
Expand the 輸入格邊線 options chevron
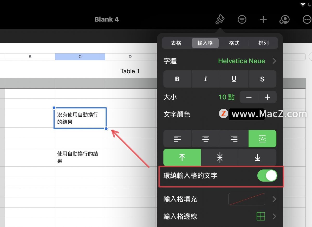(x=274, y=216)
